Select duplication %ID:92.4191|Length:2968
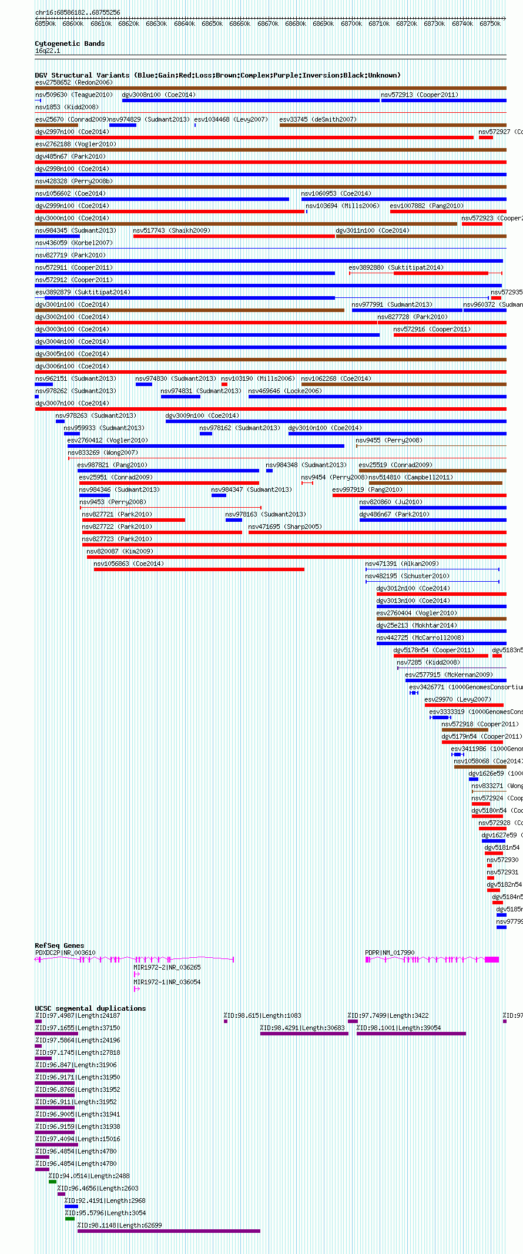The height and width of the screenshot is (1254, 523). click(x=105, y=1201)
